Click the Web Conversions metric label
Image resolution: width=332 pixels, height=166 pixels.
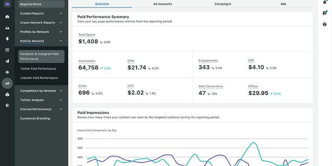pos(211,86)
